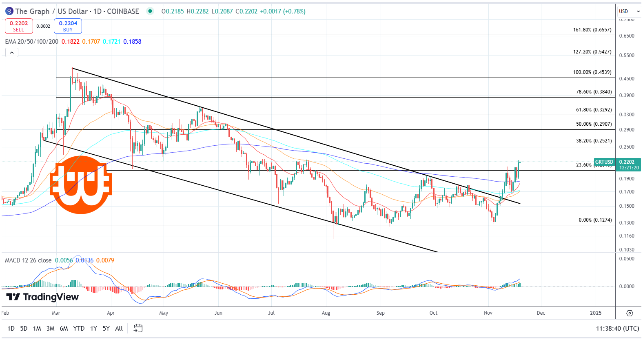Click the 161.80% (0.6557) Fibonacci label

(x=592, y=30)
